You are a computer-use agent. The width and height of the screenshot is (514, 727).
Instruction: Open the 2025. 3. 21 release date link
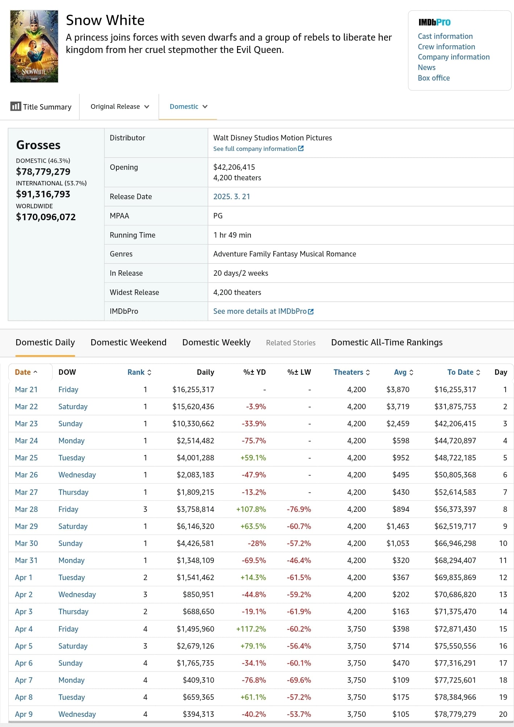232,197
